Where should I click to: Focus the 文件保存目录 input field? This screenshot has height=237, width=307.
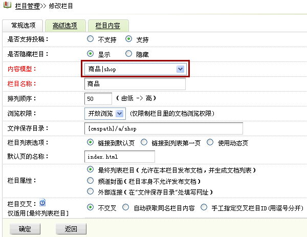(163, 127)
